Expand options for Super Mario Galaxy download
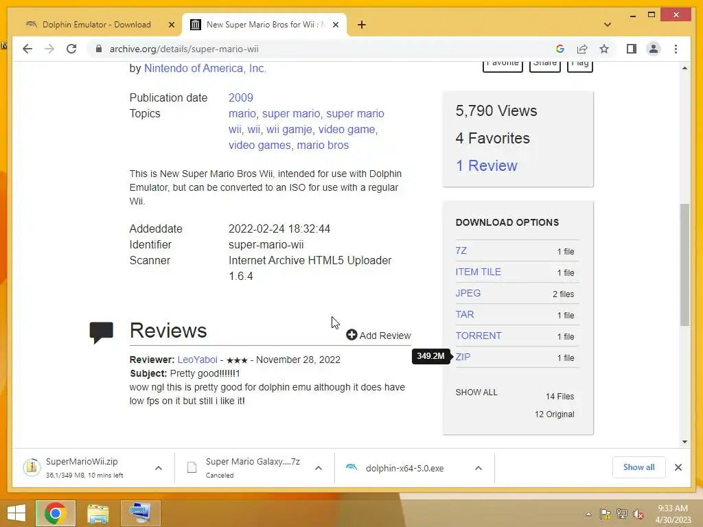 click(319, 468)
